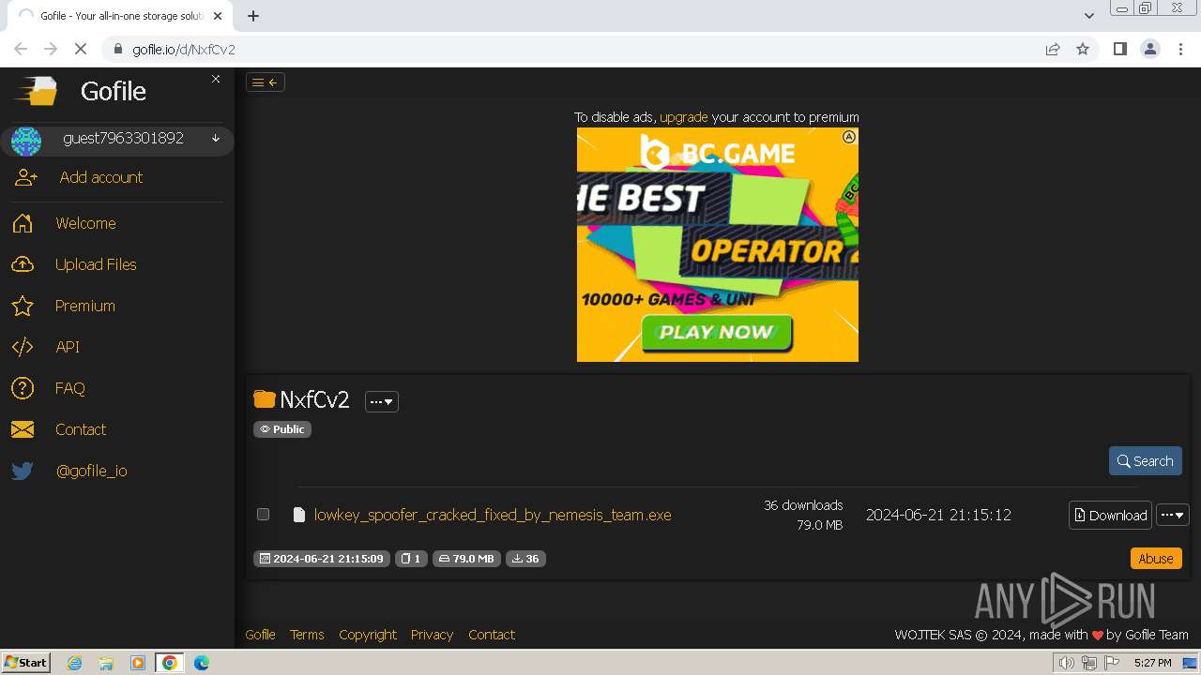Expand the tab search dropdown arrow
The image size is (1201, 675).
pyautogui.click(x=1088, y=15)
